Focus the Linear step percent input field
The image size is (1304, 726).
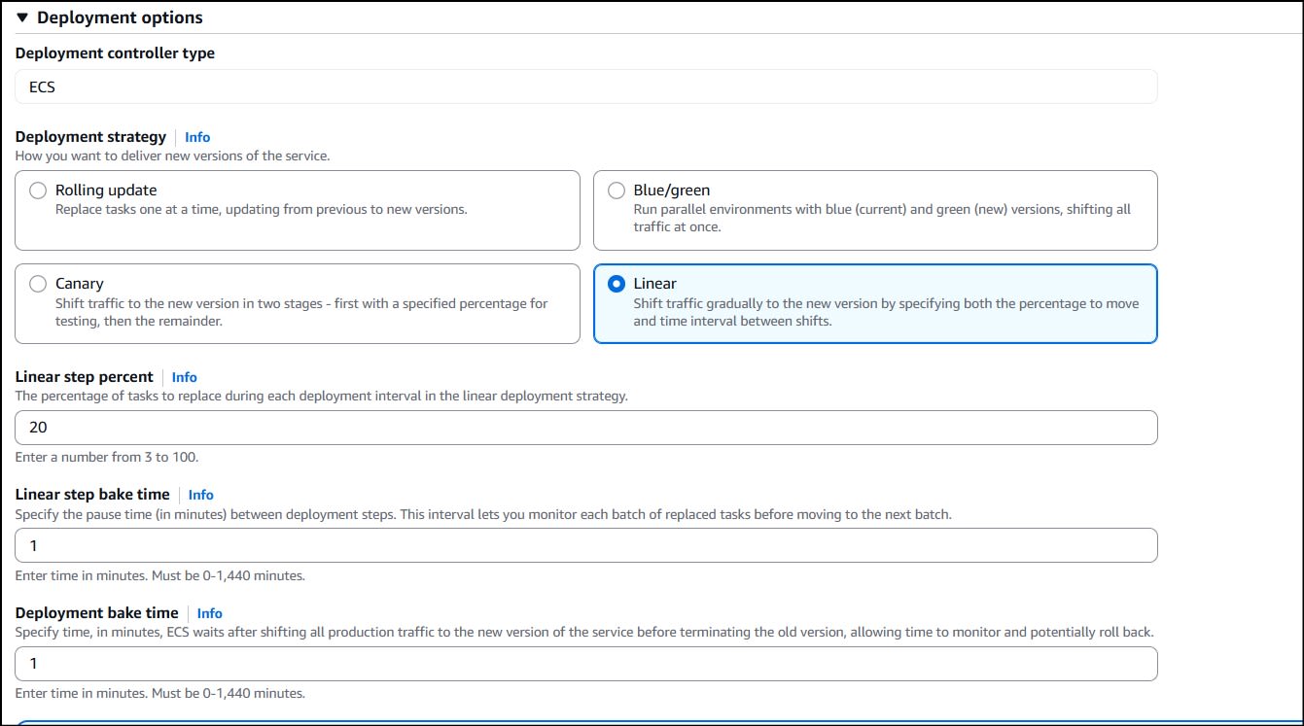point(585,428)
